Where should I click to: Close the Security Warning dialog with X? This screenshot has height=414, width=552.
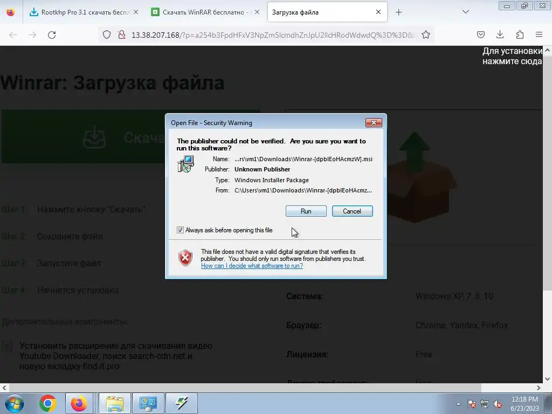pyautogui.click(x=374, y=122)
